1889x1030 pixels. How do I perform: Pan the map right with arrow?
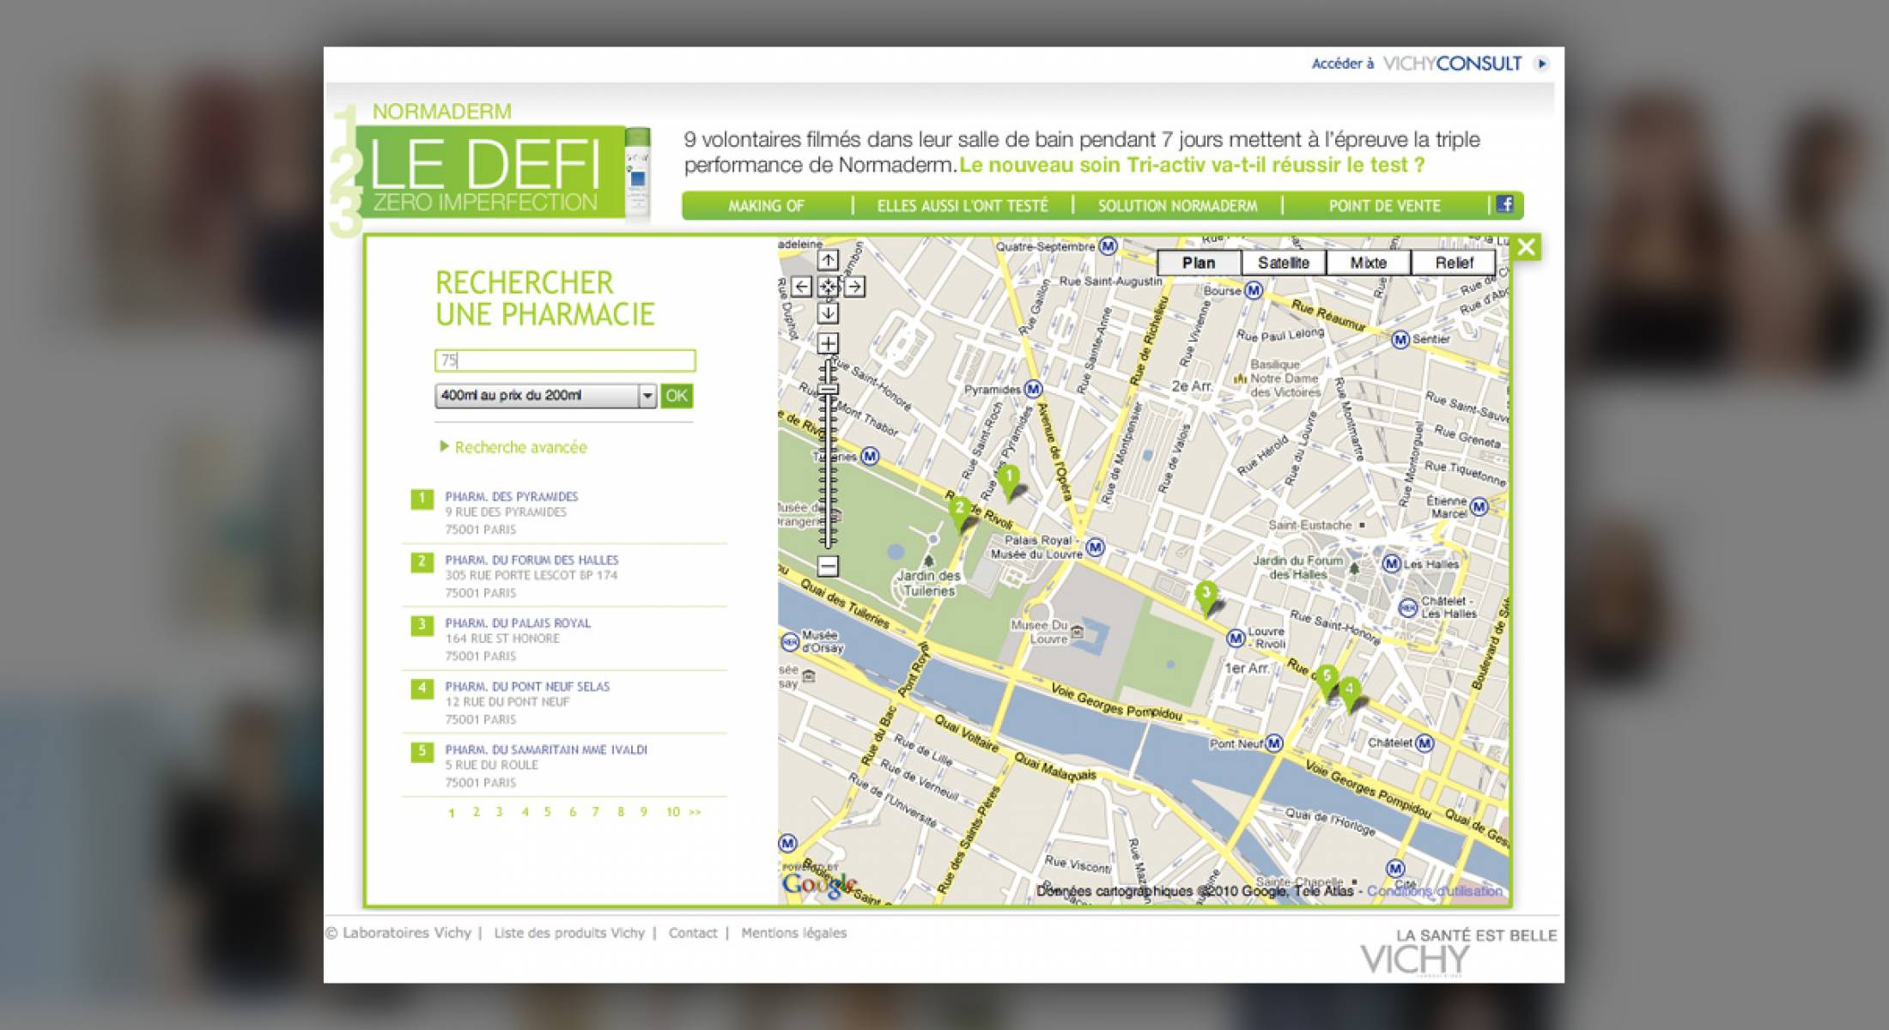[x=854, y=287]
